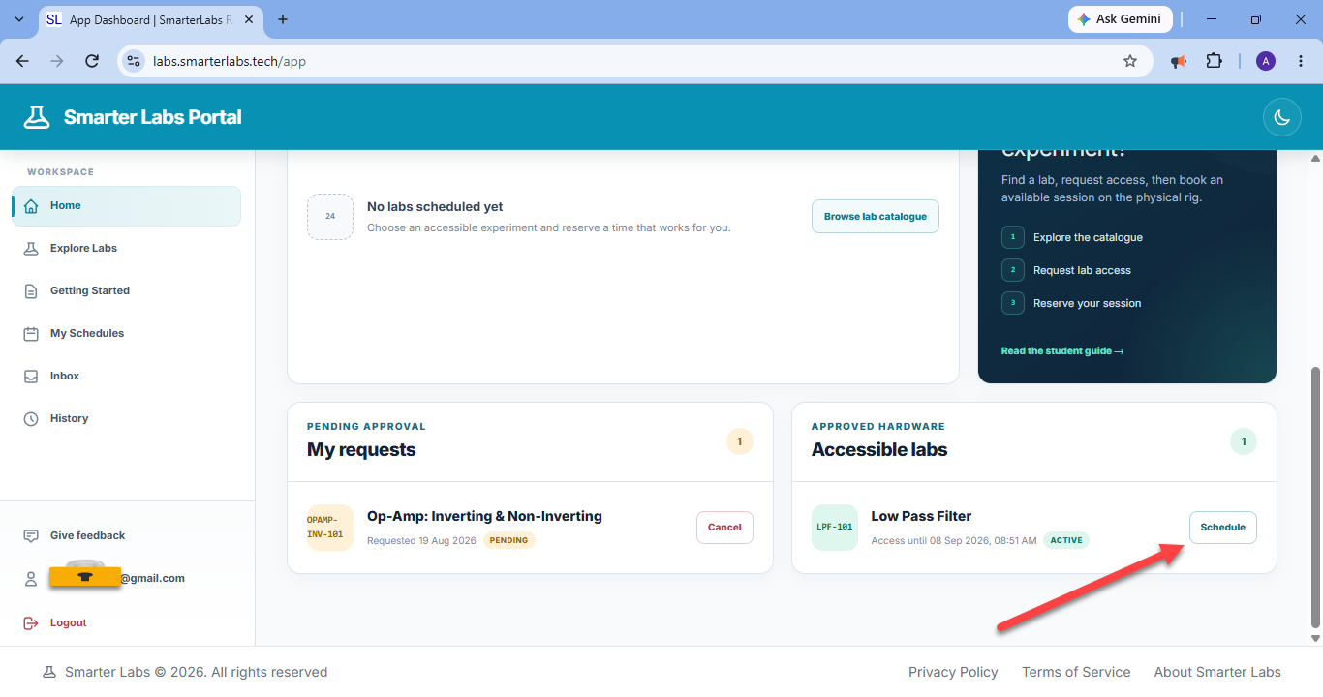
Task: Schedule the Low Pass Filter lab
Action: tap(1222, 528)
